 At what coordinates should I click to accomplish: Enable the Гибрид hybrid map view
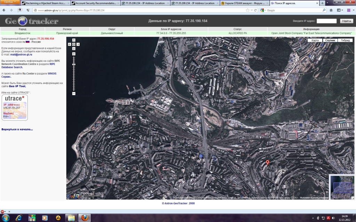pos(345,41)
